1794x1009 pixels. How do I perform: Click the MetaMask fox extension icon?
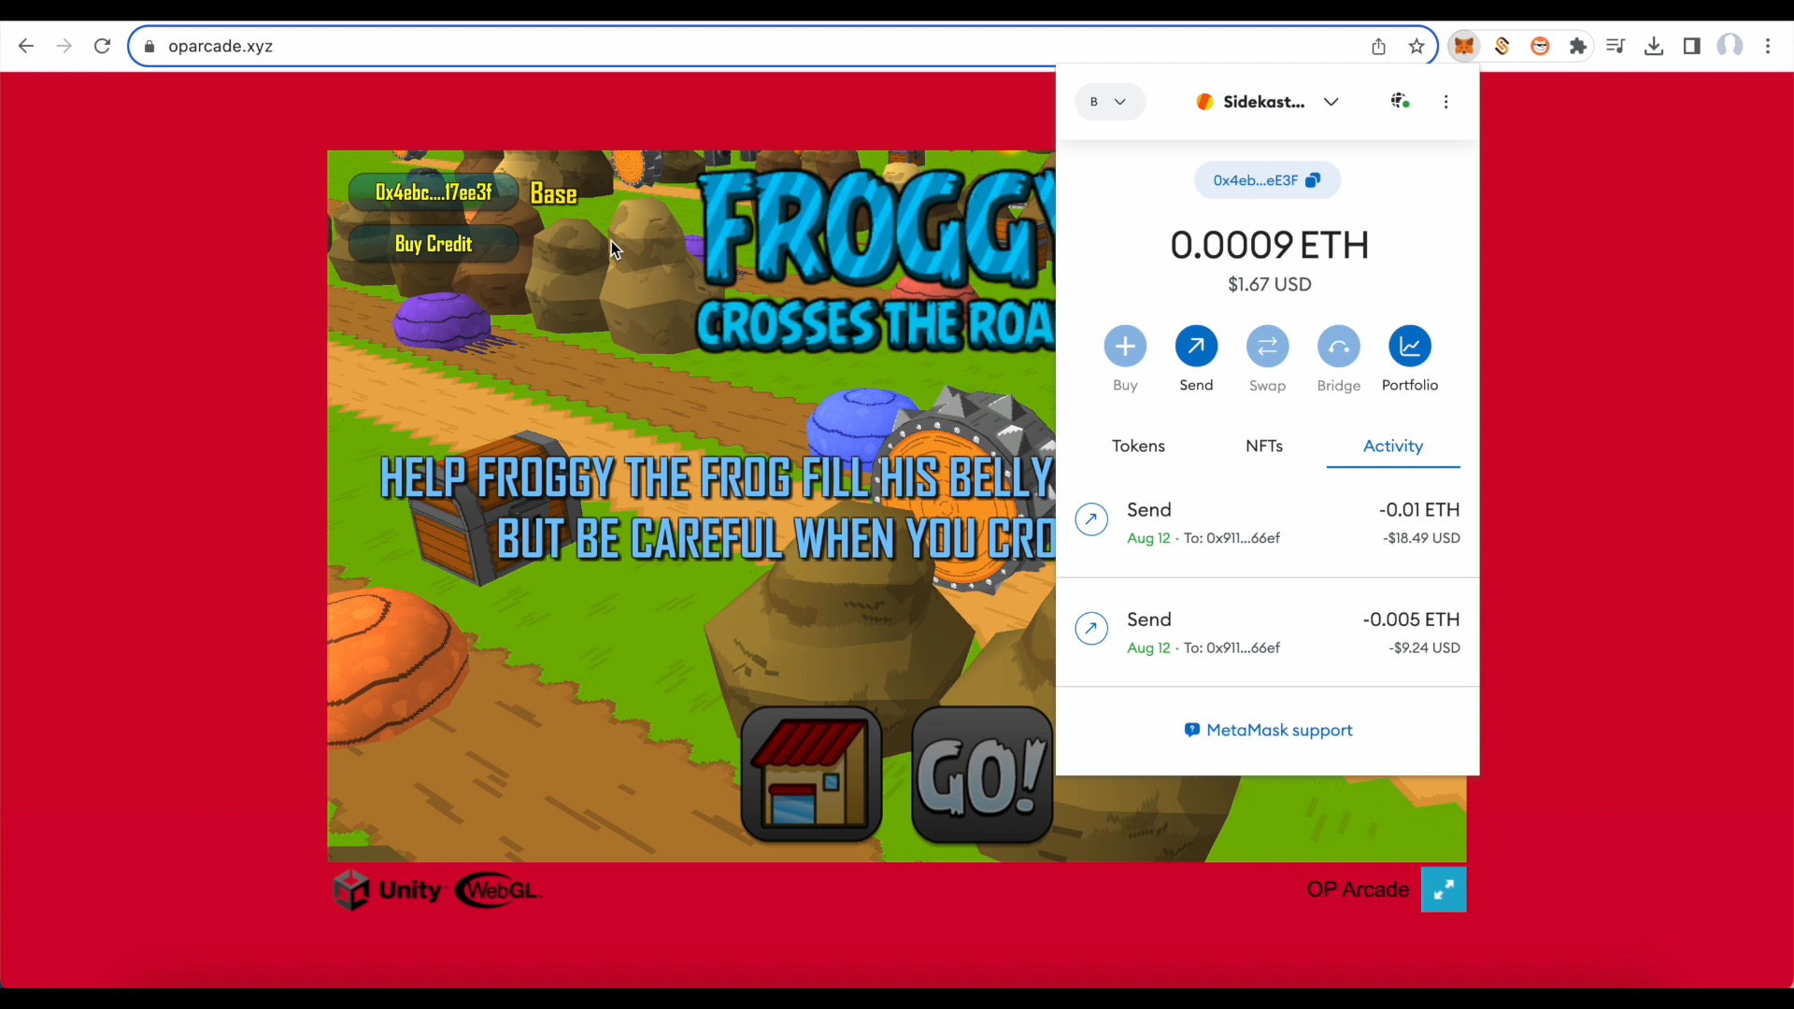(1463, 46)
